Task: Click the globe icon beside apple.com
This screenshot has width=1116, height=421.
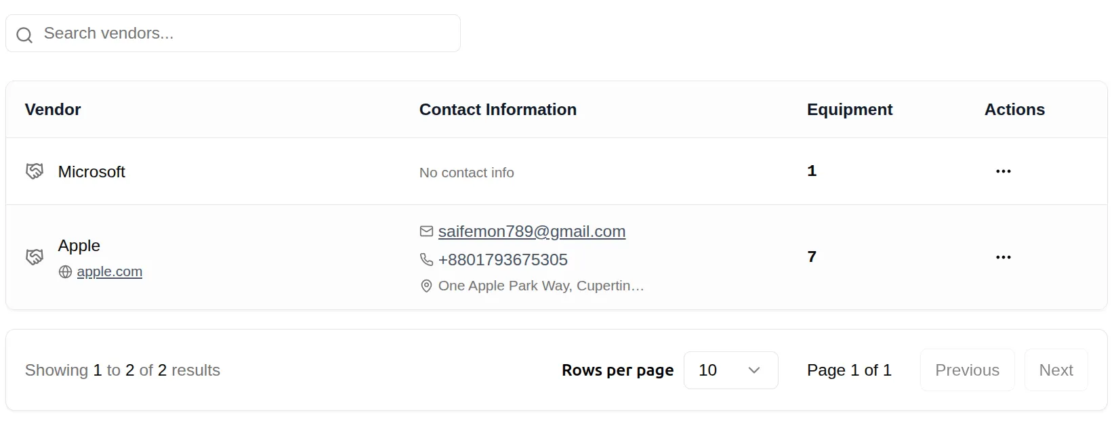Action: (65, 272)
